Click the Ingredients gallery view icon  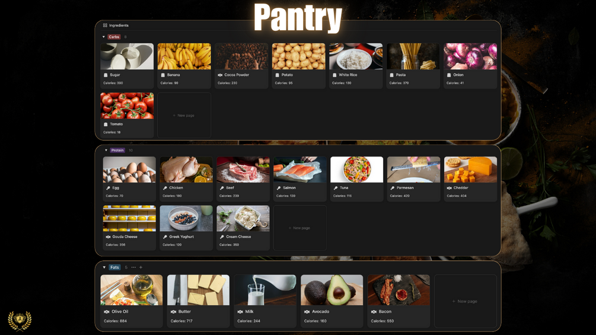(105, 25)
